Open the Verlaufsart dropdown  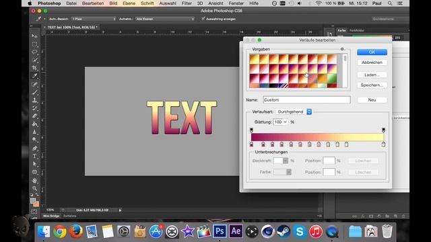click(x=294, y=112)
